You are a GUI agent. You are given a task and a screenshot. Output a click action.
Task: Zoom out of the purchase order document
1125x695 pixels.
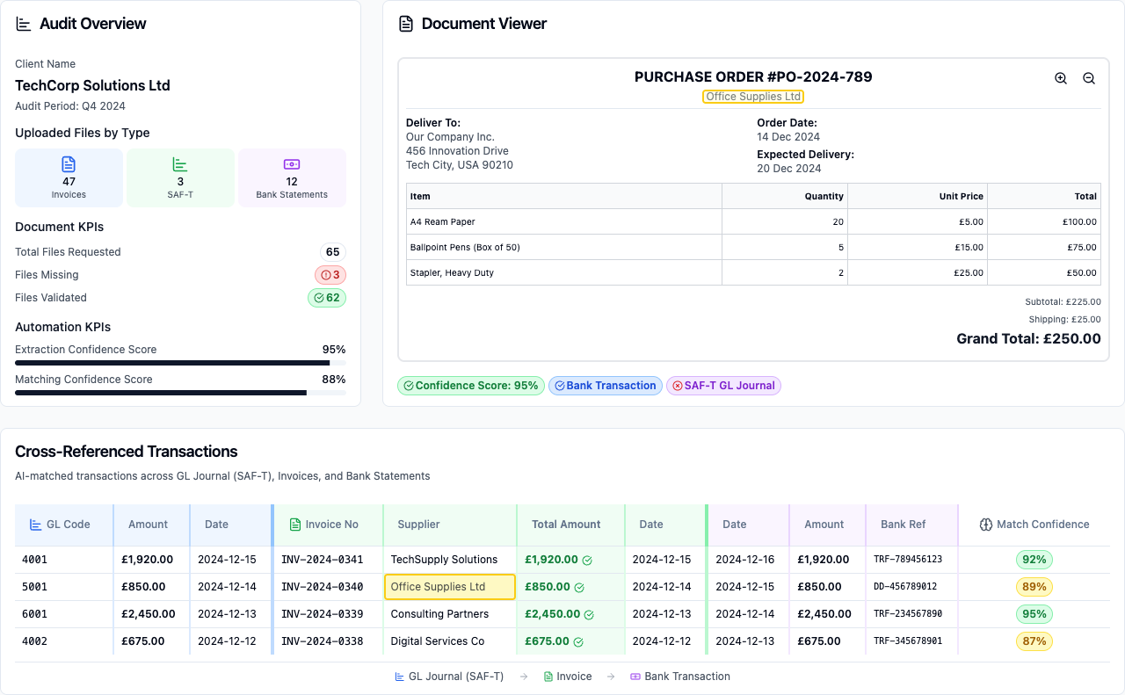(x=1089, y=77)
